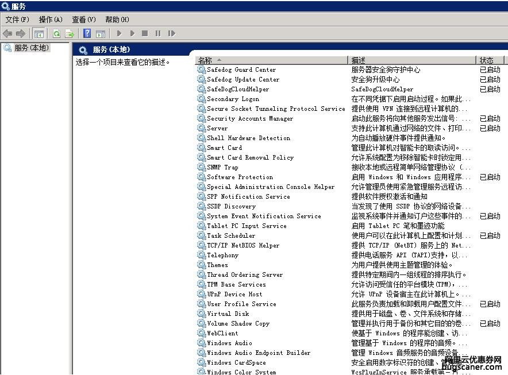Select Secure Socket Tunneling Protocol Service
Viewport: 508px width, 375px height.
(x=276, y=109)
